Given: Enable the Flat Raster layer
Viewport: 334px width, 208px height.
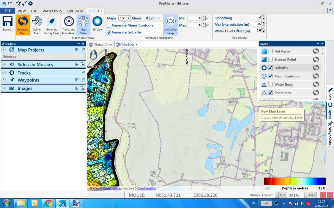Looking at the screenshot, I should [x=270, y=51].
